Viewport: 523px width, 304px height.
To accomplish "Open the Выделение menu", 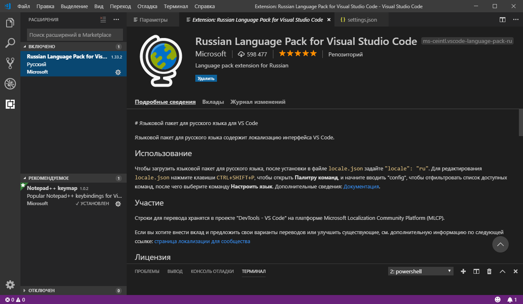I will click(x=74, y=7).
